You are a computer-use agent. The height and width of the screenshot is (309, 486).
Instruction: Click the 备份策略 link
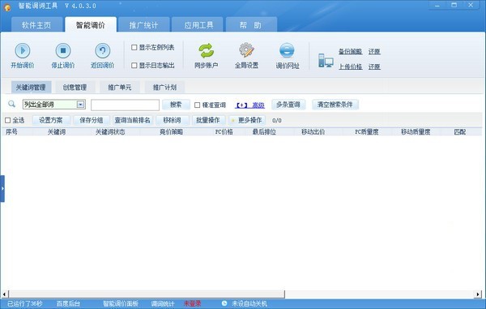(350, 52)
